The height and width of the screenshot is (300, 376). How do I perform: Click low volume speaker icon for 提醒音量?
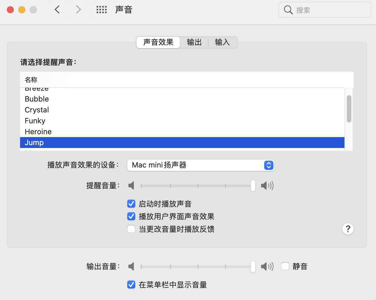(131, 186)
